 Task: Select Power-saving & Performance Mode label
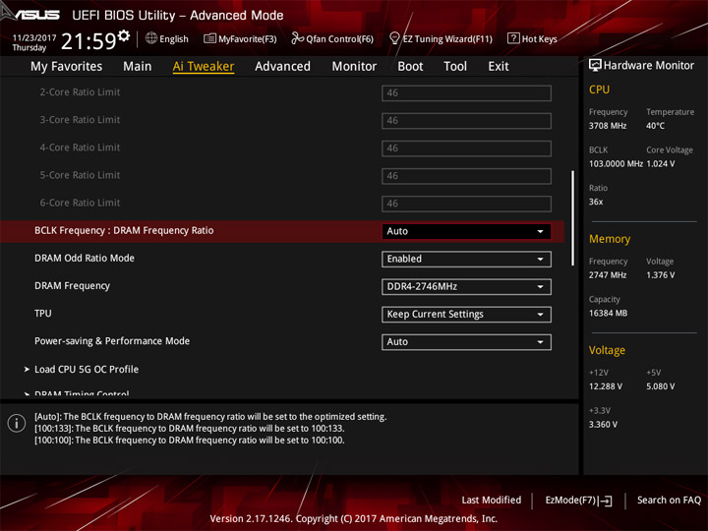pyautogui.click(x=112, y=341)
